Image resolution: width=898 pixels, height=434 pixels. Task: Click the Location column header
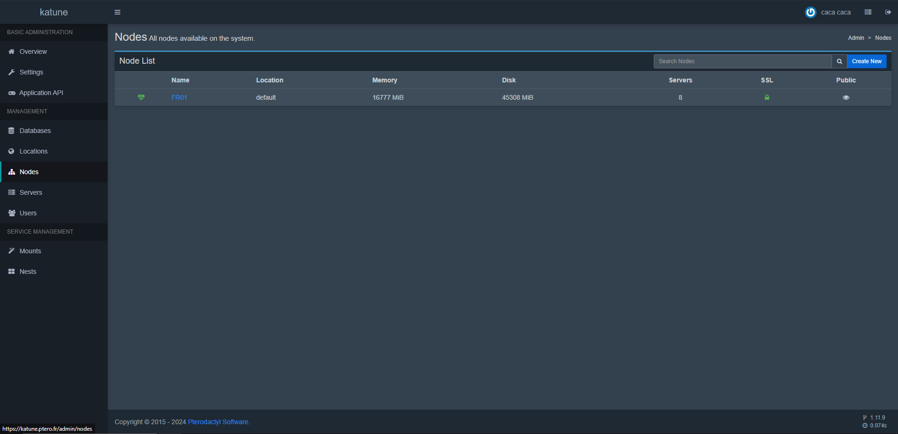270,80
